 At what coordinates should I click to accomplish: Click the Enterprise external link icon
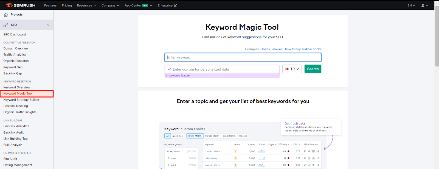[176, 5]
